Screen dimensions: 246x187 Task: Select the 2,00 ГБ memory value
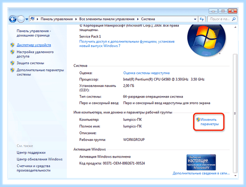129,86
